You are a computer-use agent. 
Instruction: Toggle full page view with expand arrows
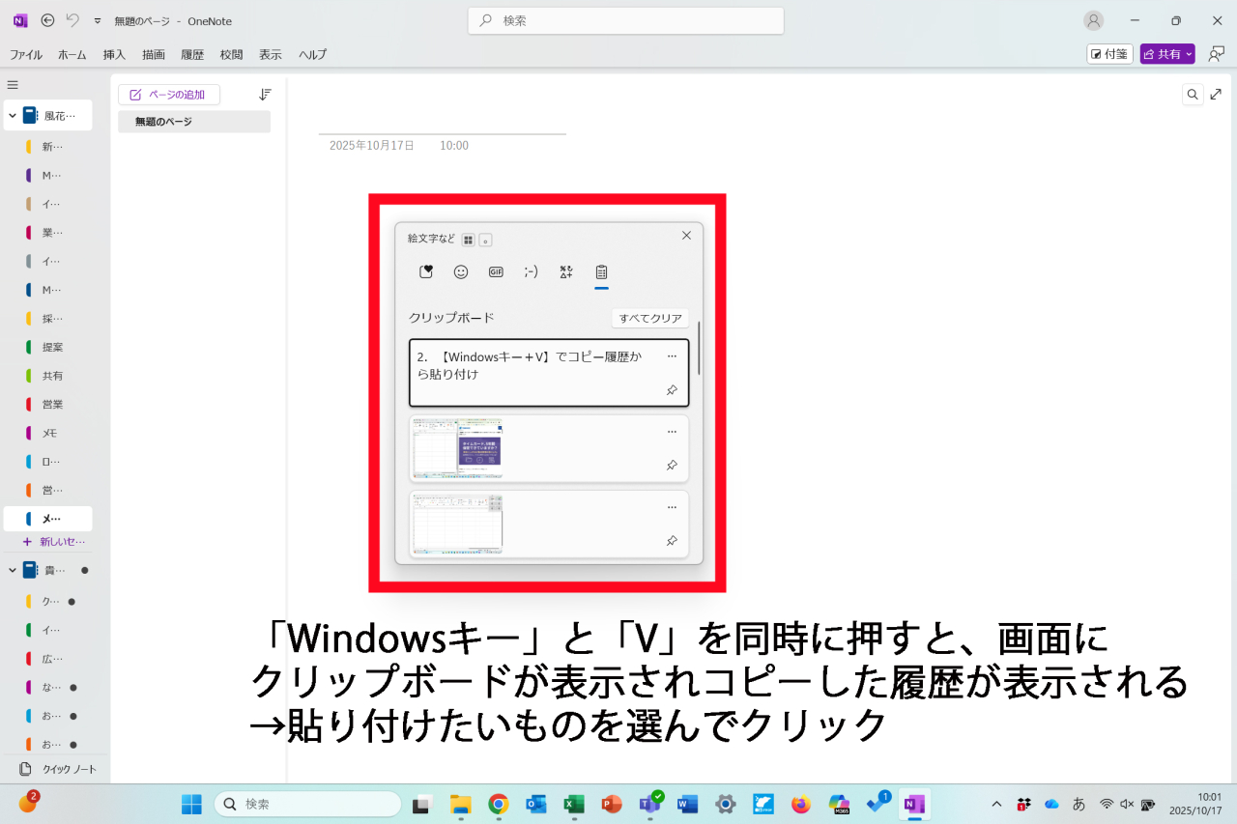pyautogui.click(x=1216, y=94)
